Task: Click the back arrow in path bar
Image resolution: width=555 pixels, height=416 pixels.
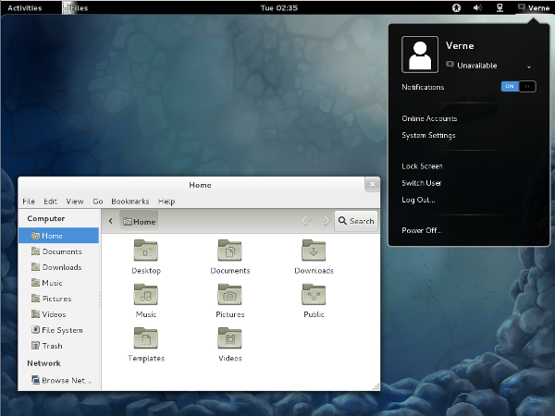Action: (x=111, y=221)
